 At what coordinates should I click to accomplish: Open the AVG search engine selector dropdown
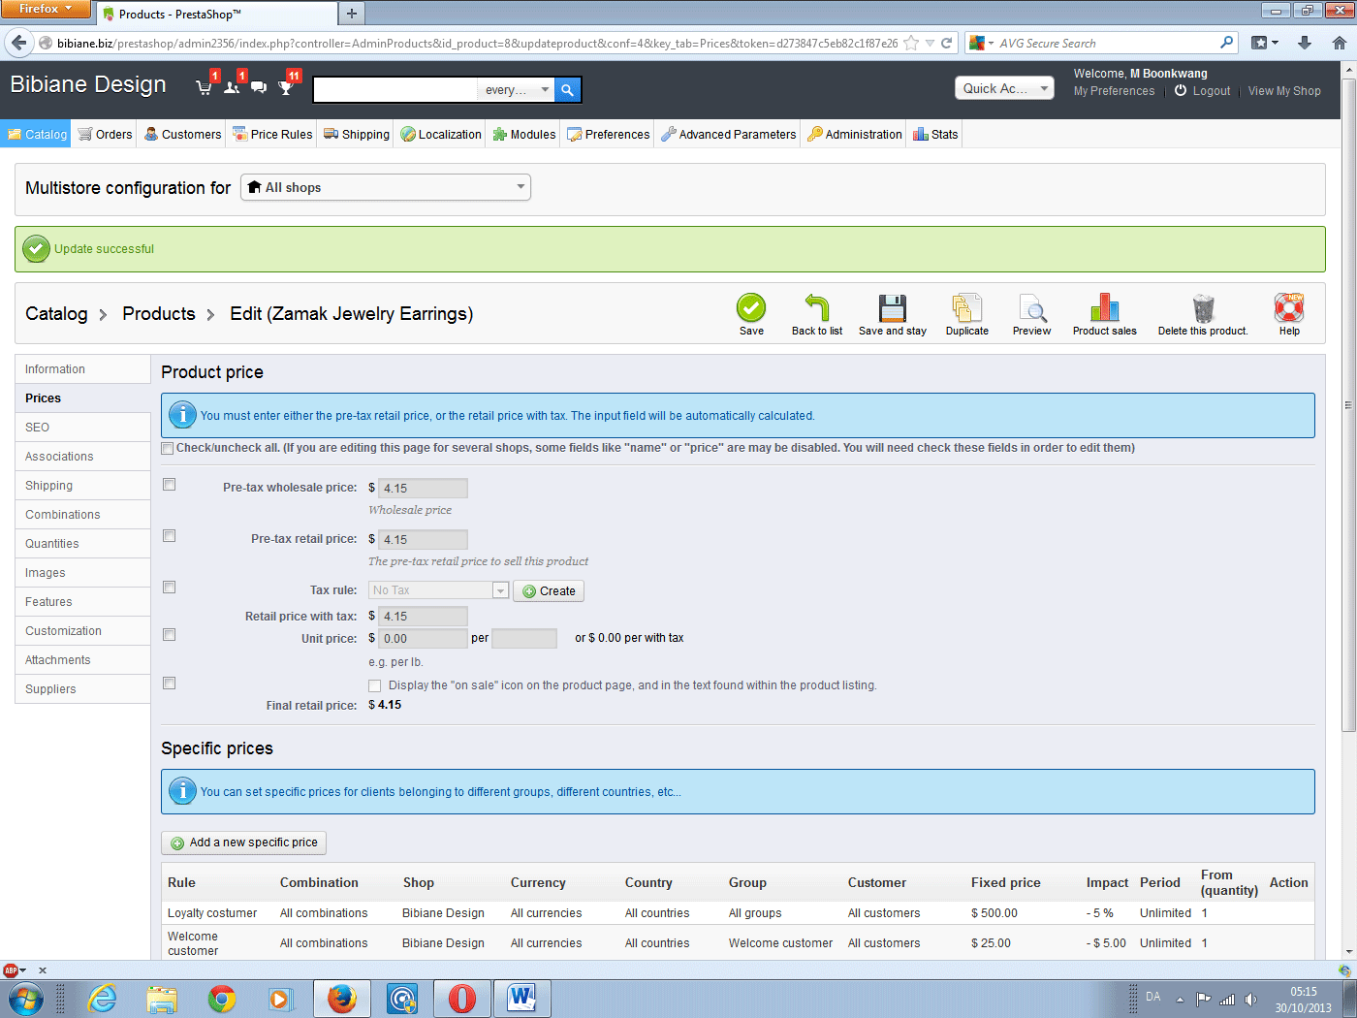click(982, 44)
